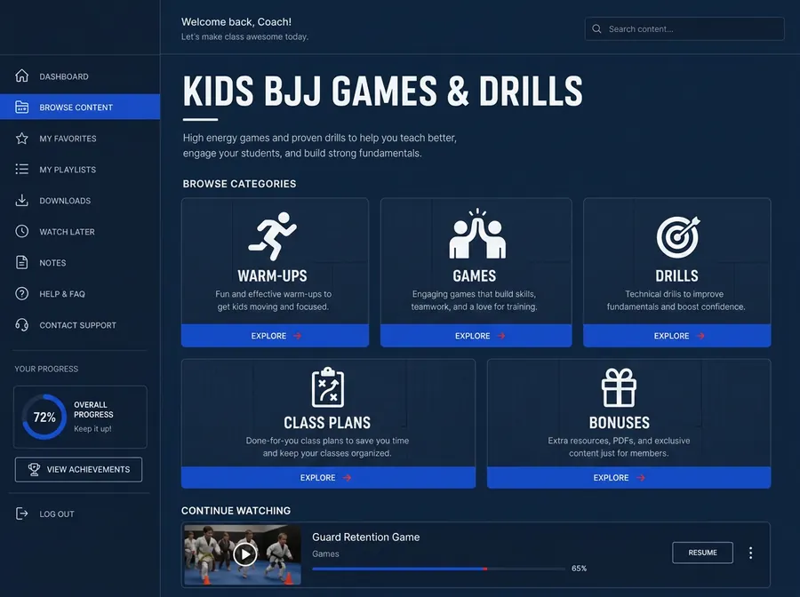
Task: Open the My Favorites menu item
Action: coord(80,139)
